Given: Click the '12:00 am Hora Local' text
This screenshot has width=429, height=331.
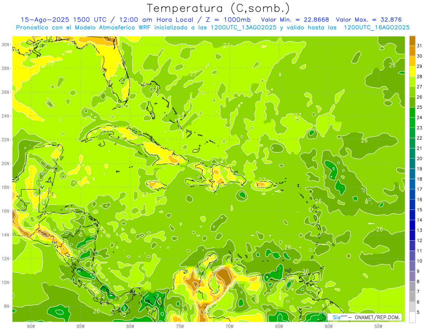Looking at the screenshot, I should point(156,20).
